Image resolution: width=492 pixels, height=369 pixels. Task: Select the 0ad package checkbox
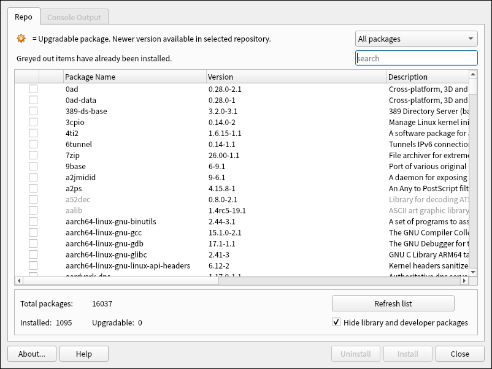pos(33,89)
